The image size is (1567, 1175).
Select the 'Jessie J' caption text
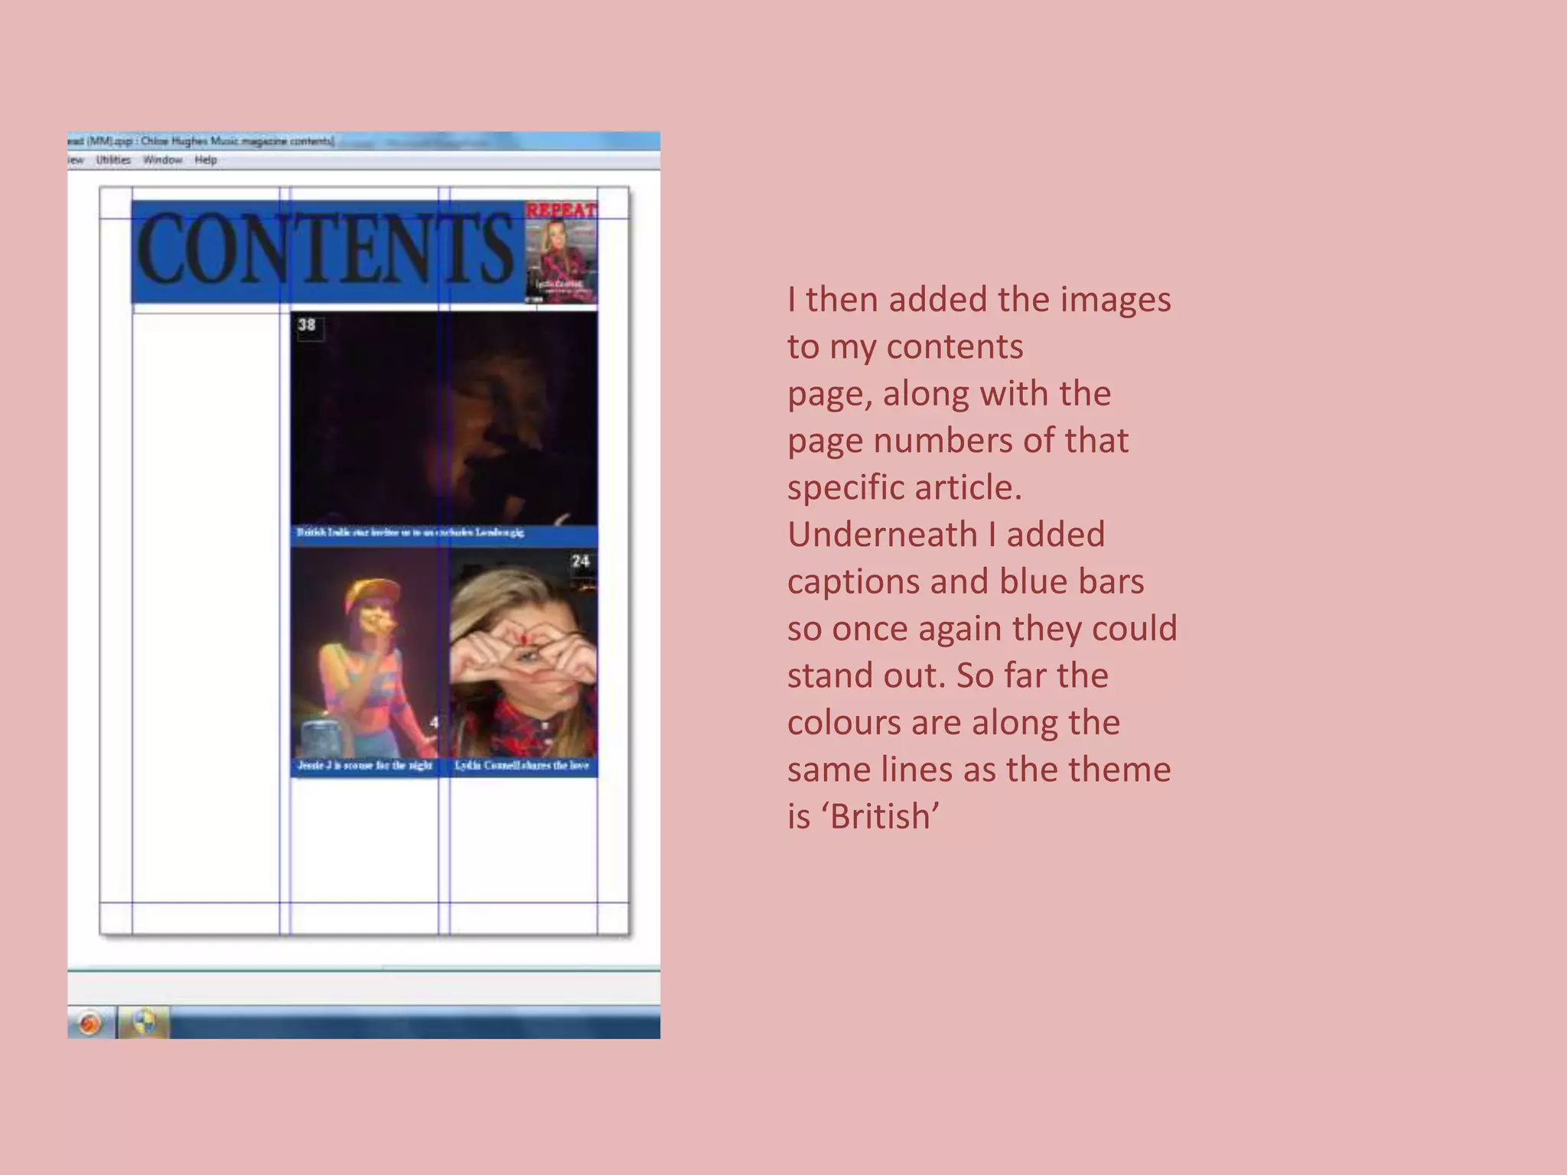coord(365,766)
